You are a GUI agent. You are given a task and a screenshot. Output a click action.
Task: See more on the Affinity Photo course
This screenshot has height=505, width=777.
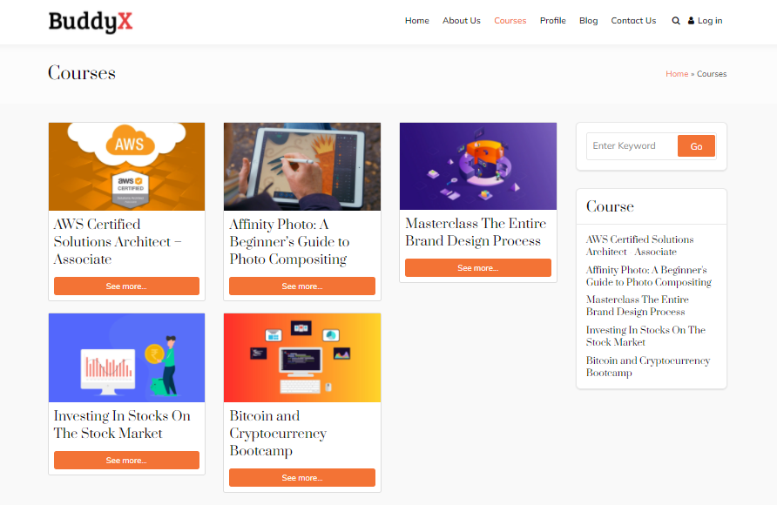302,286
